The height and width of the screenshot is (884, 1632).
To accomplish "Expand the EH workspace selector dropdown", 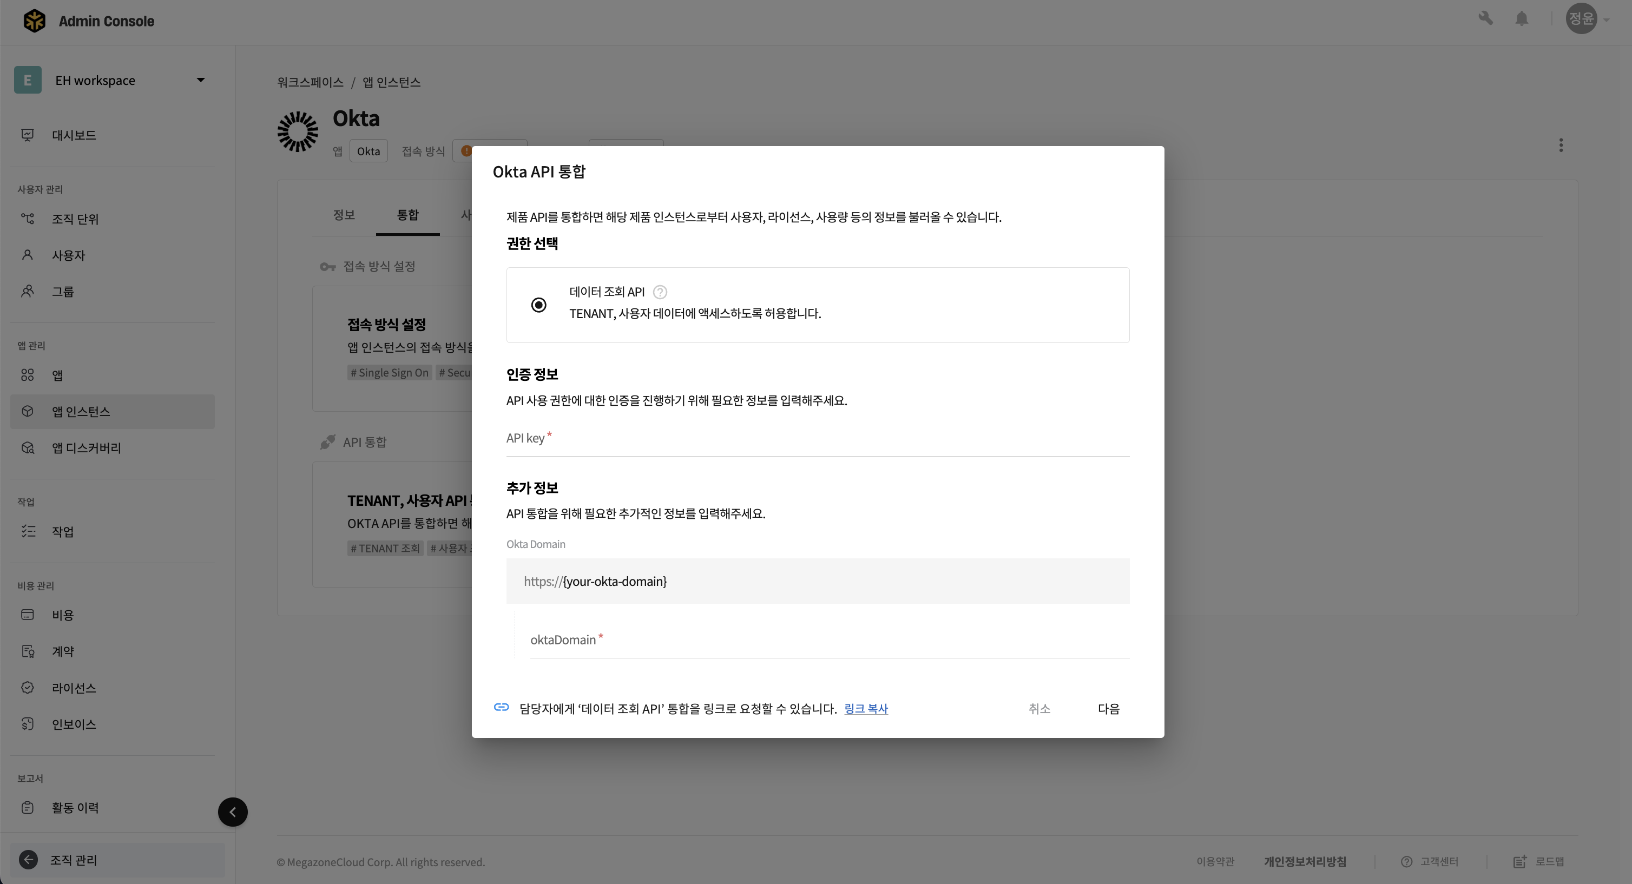I will pos(201,80).
